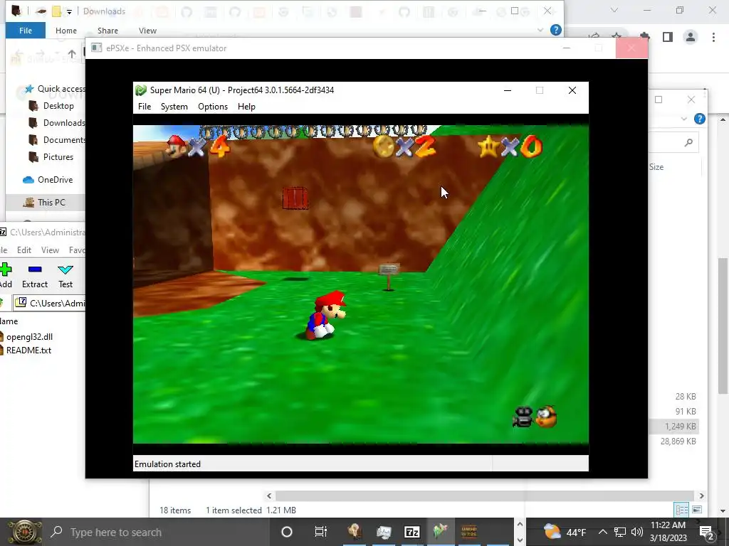This screenshot has width=729, height=546.
Task: Open View ribbon tab in Downloads
Action: click(147, 30)
